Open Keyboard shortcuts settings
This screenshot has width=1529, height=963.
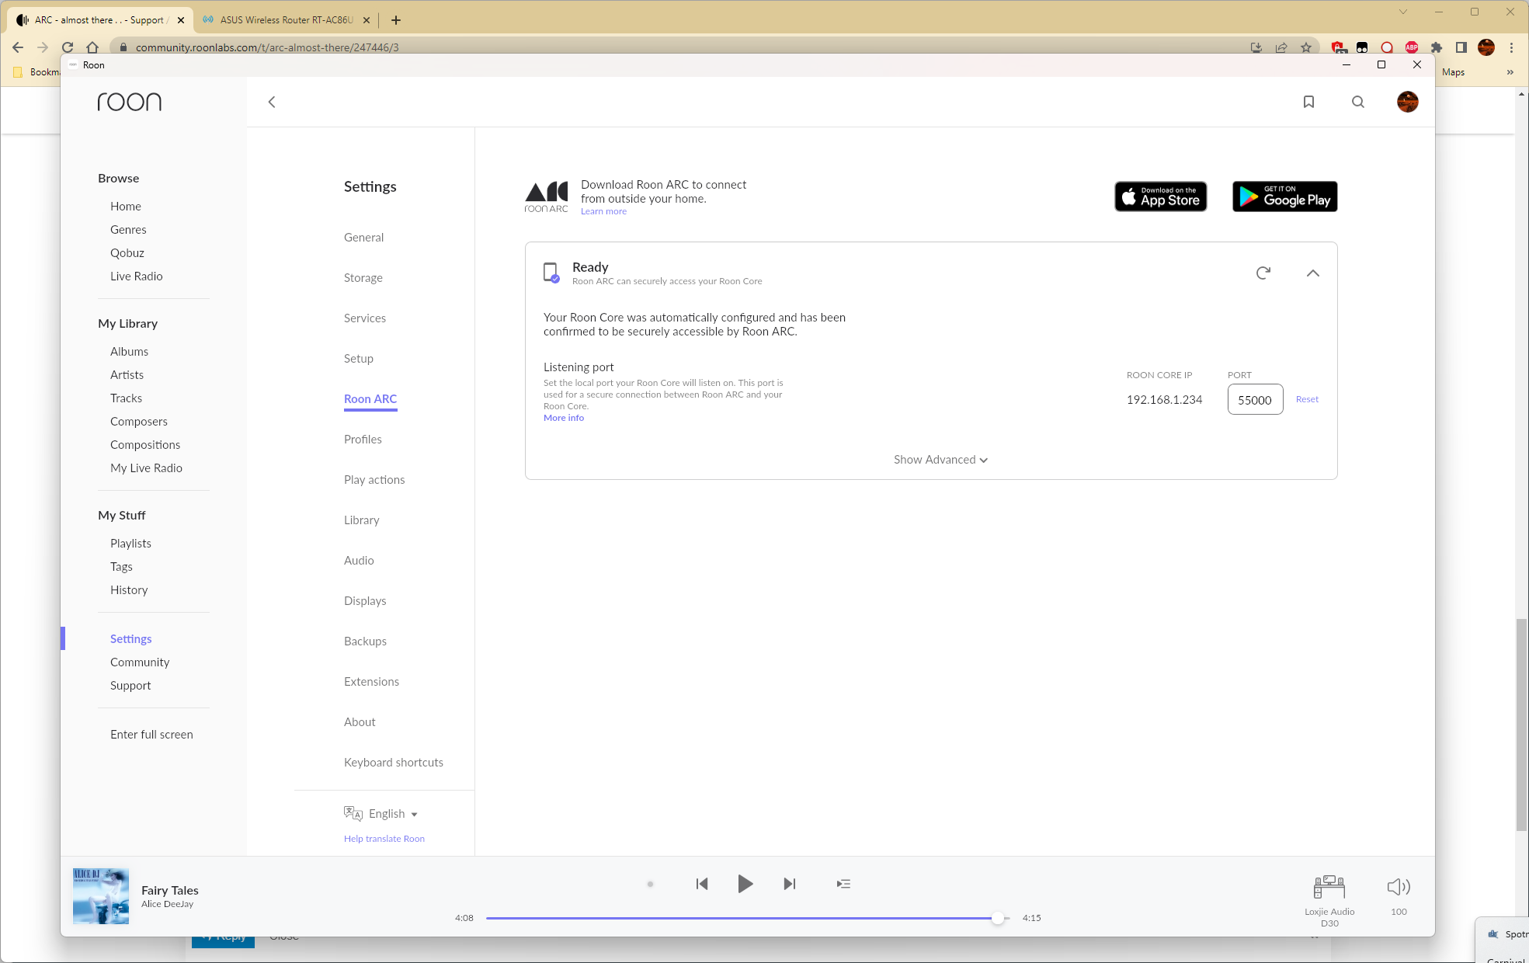click(x=394, y=763)
